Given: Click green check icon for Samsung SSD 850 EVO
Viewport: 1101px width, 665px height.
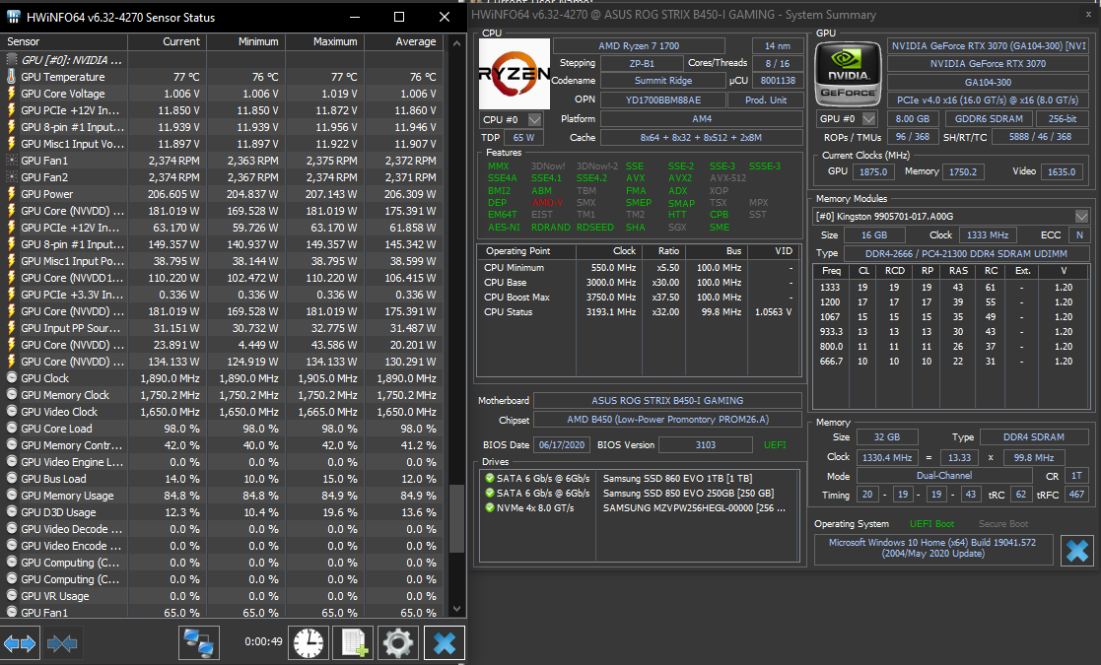Looking at the screenshot, I should point(490,493).
